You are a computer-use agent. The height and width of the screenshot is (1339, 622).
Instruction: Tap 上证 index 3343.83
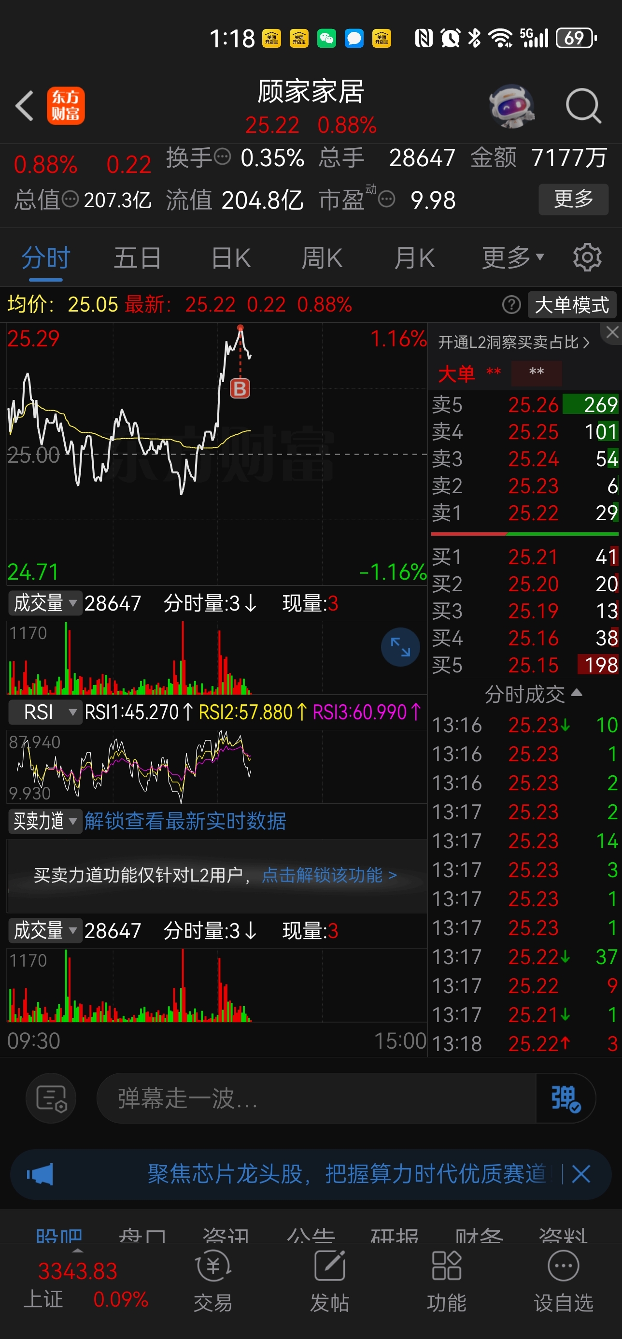coord(86,1284)
